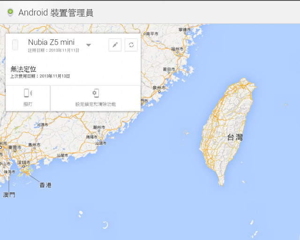This screenshot has height=240, width=300.
Task: Click the 寧德市 city label
Action: coord(185,30)
